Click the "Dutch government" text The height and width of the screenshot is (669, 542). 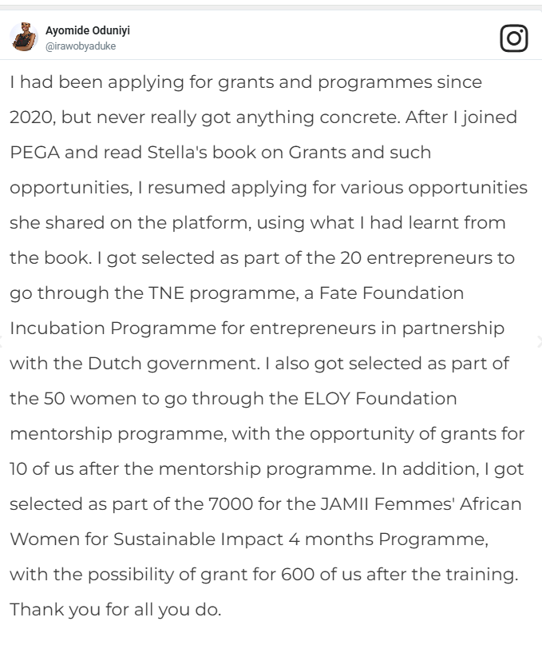pyautogui.click(x=174, y=364)
